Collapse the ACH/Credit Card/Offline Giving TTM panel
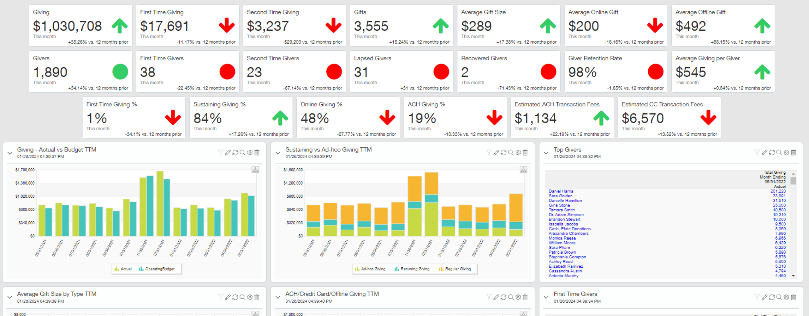809x316 pixels. [278, 298]
